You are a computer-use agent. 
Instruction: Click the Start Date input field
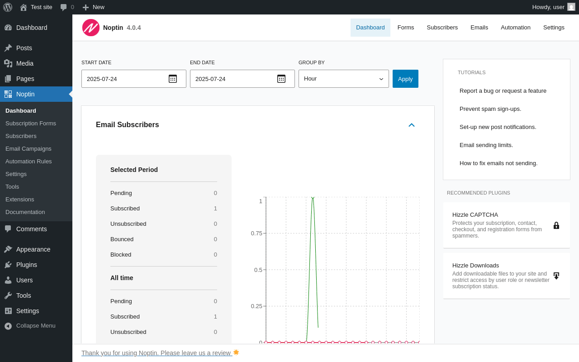pyautogui.click(x=134, y=79)
